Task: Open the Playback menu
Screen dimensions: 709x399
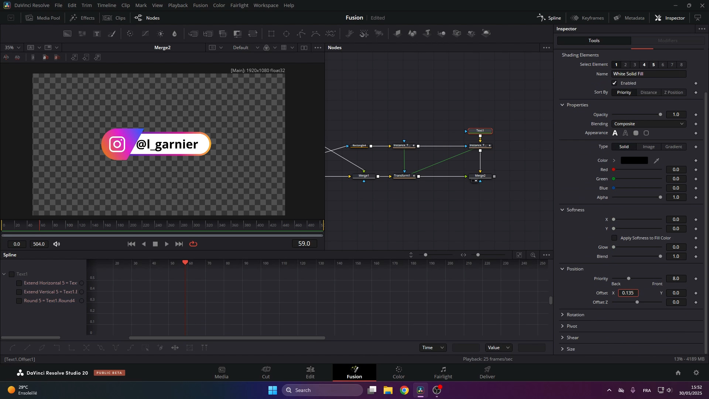Action: point(178,5)
